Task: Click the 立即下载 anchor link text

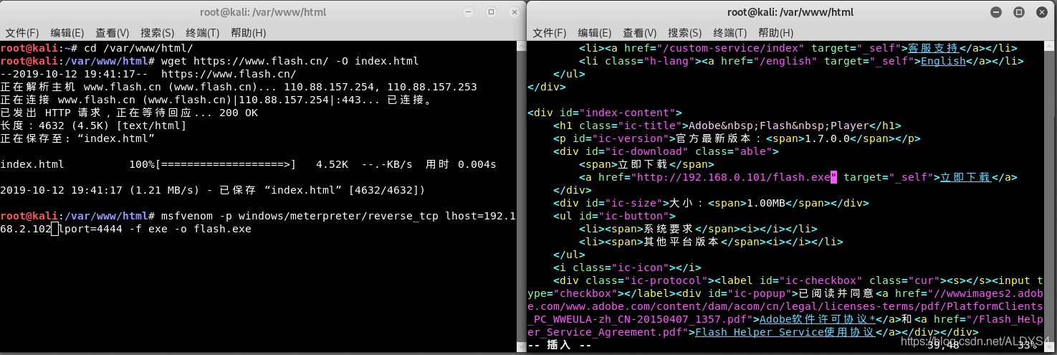Action: pos(965,177)
